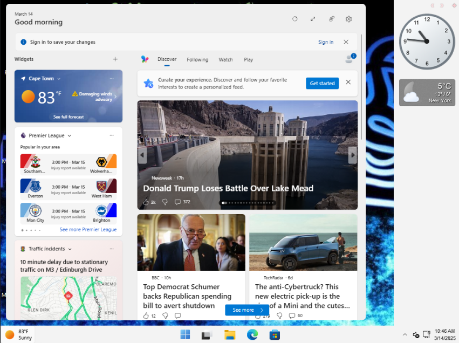Screen dimensions: 459x343
Task: Switch to the Following tab
Action: [x=197, y=60]
